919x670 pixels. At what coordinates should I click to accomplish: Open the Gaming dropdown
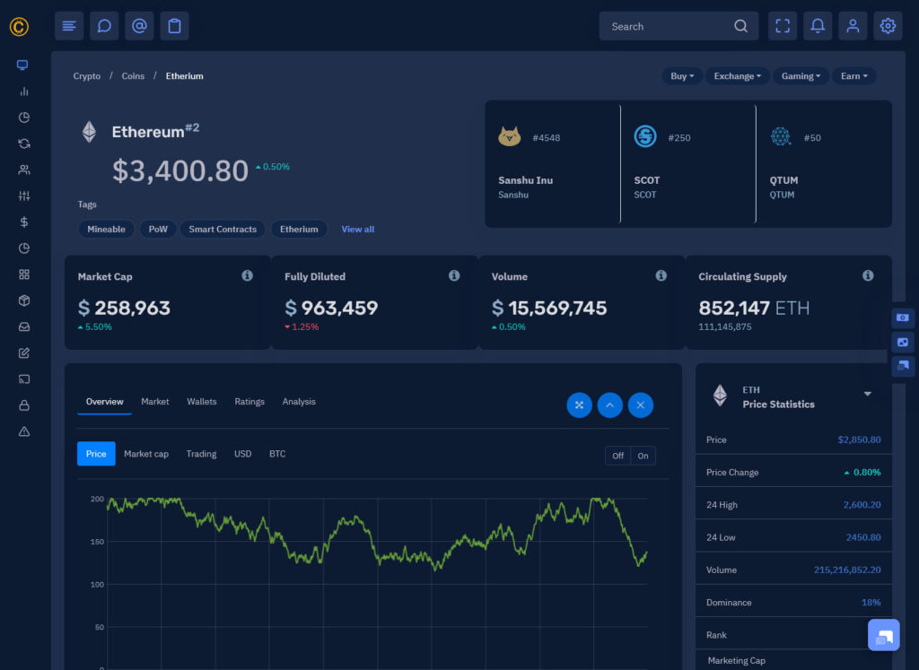pyautogui.click(x=801, y=76)
